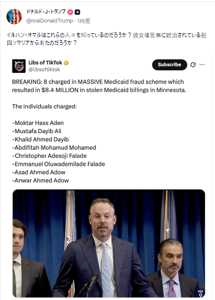This screenshot has width=215, height=300.
Task: Click the Grok slashed-circle icon
Action: click(x=193, y=64)
